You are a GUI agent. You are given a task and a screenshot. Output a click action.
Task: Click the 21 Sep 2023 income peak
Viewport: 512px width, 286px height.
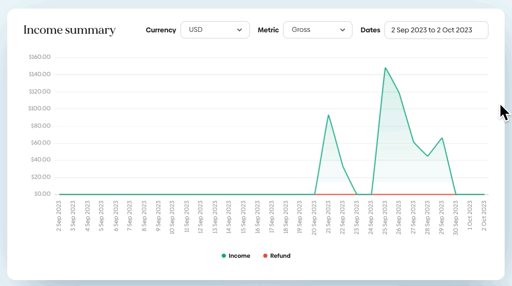(x=329, y=115)
